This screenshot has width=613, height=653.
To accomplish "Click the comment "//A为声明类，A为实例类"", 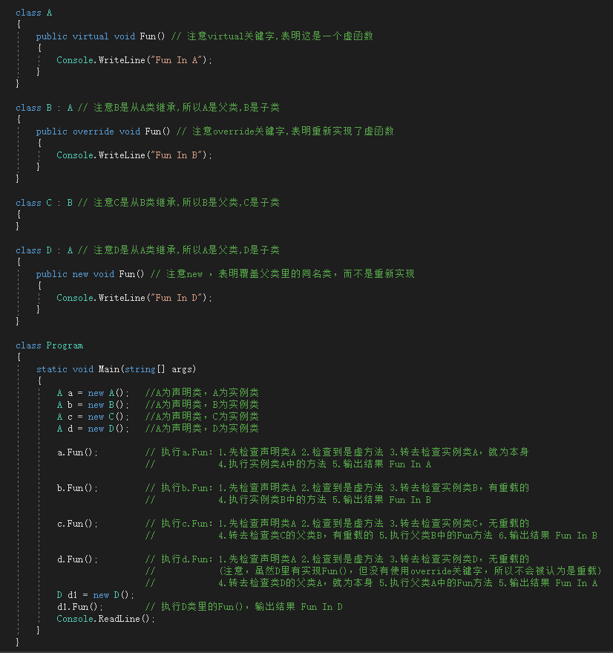I will pos(202,393).
